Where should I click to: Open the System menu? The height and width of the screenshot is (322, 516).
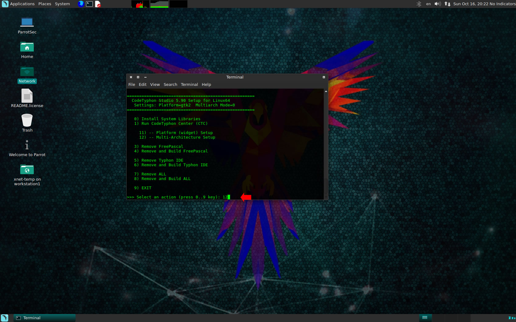coord(62,4)
